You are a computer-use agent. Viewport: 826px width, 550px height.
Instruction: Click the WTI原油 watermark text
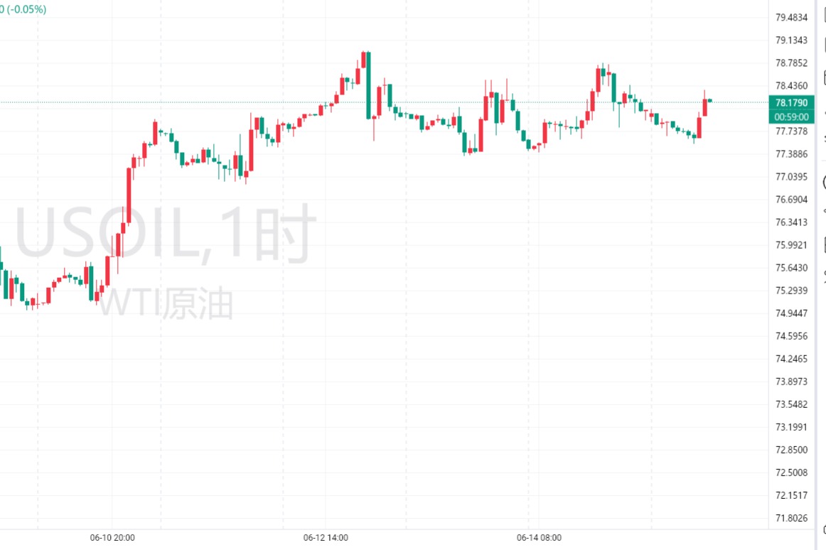166,303
